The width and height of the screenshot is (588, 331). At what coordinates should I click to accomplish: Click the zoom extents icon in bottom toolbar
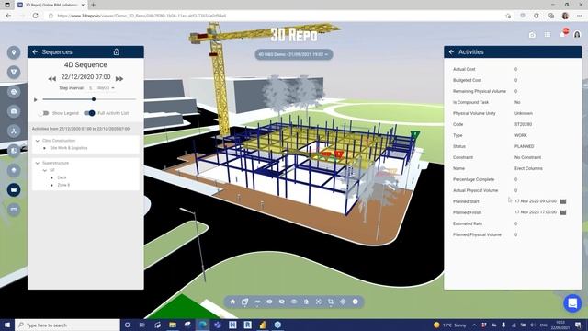319,302
